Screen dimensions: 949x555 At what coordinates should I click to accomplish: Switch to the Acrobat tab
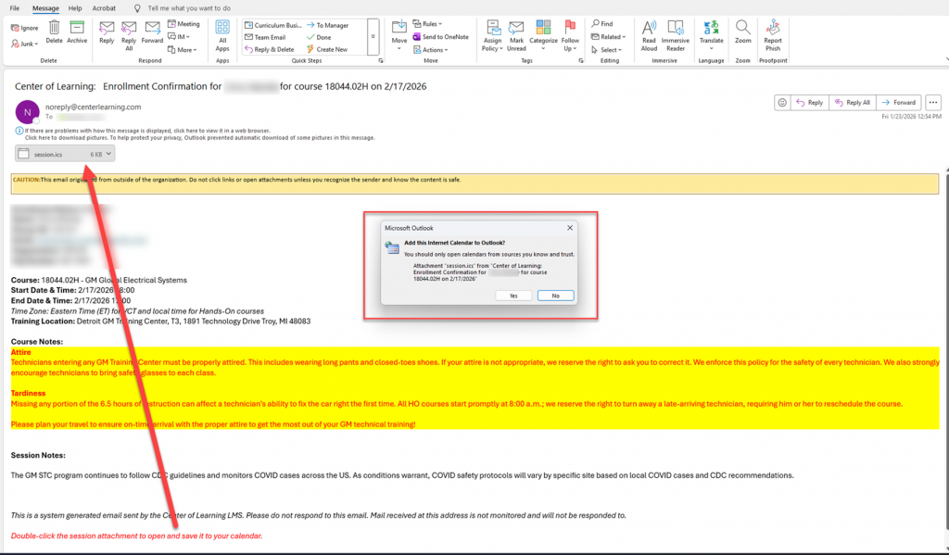coord(104,7)
